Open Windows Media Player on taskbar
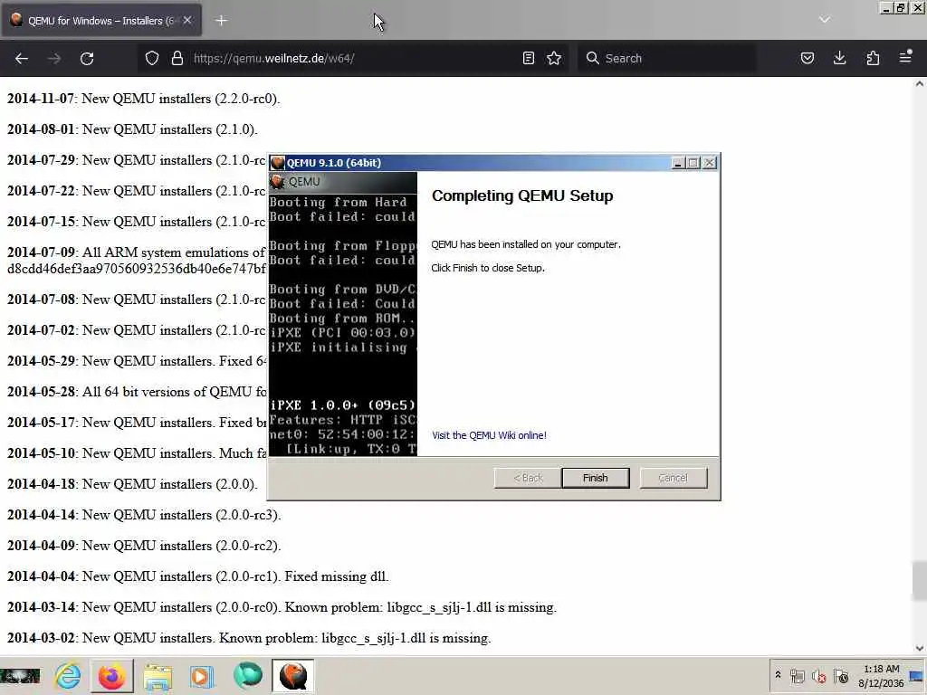The image size is (927, 695). (x=202, y=675)
